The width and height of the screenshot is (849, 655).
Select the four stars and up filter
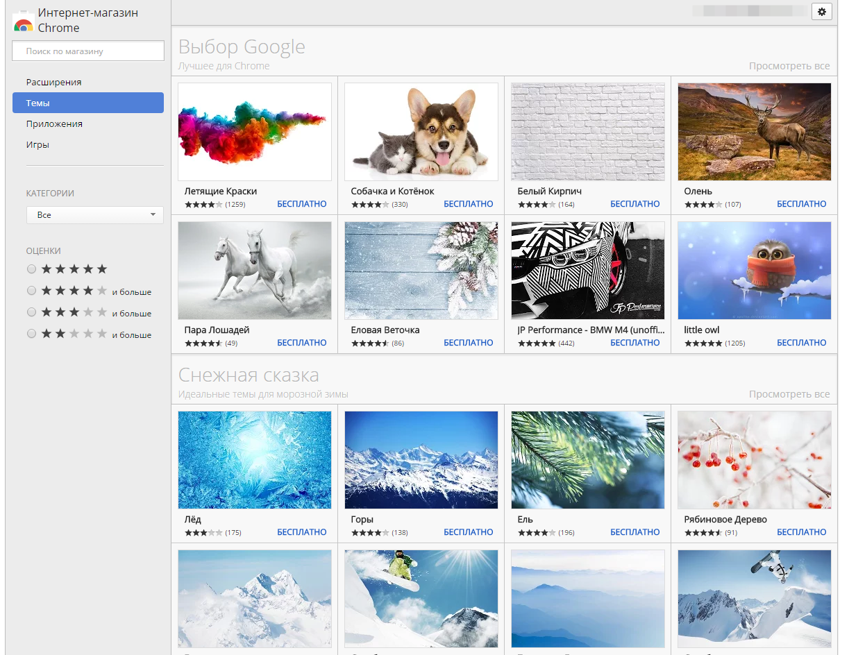click(32, 291)
